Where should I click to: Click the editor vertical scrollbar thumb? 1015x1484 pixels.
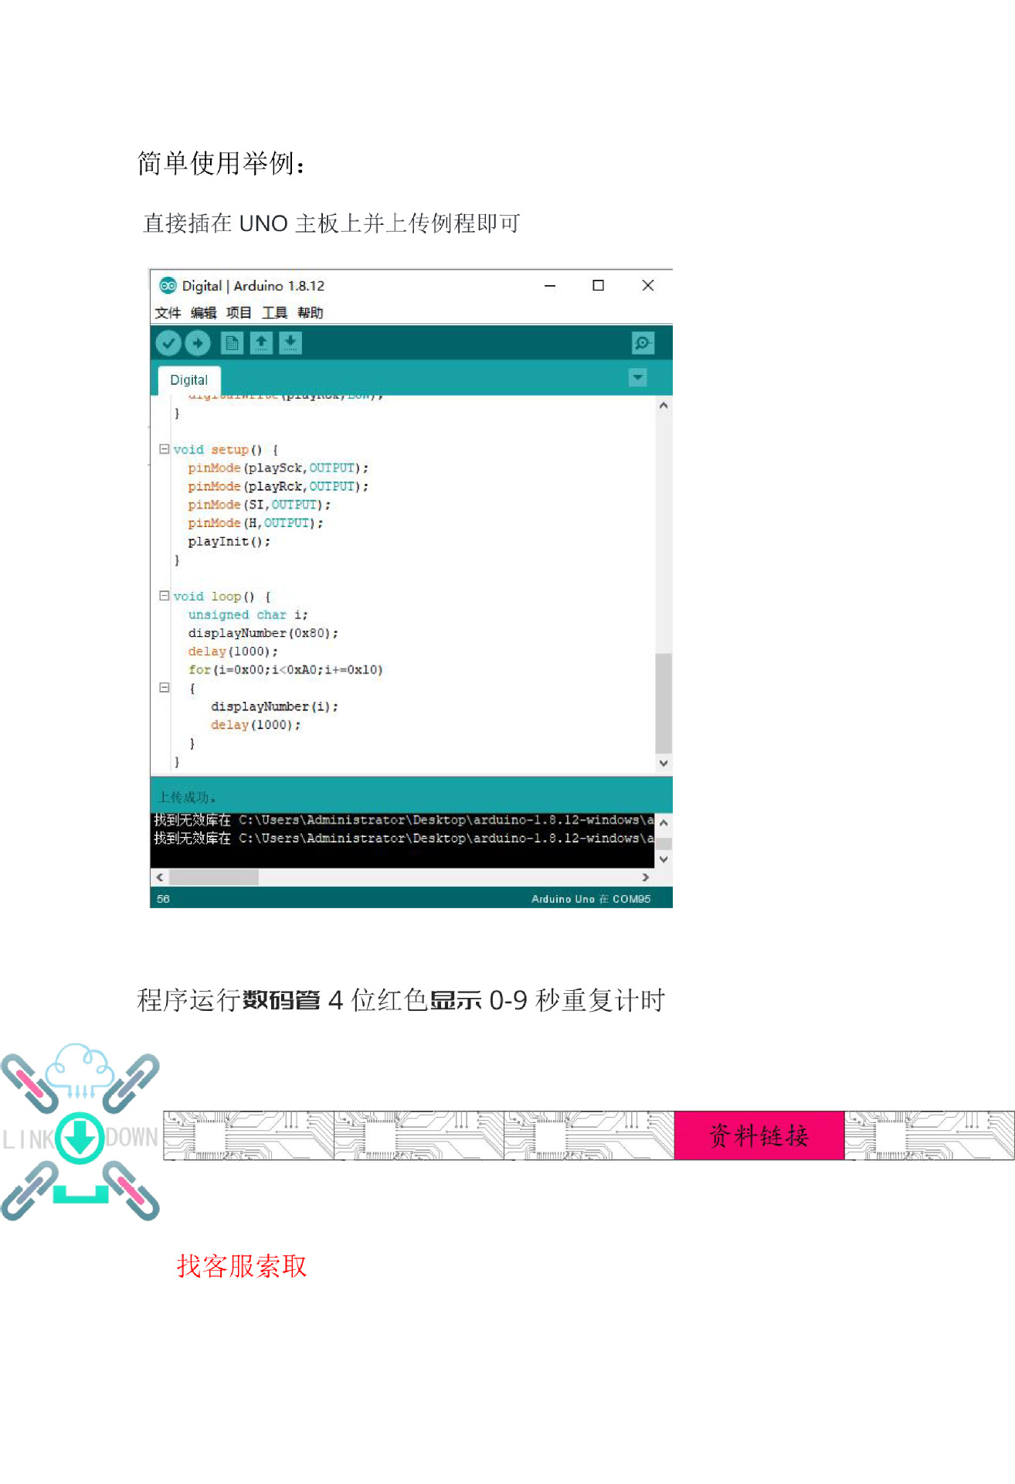point(664,703)
